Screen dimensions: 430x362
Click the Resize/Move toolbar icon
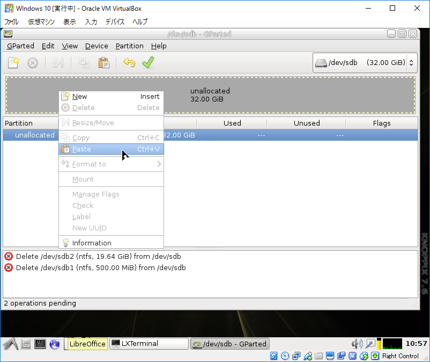click(58, 63)
